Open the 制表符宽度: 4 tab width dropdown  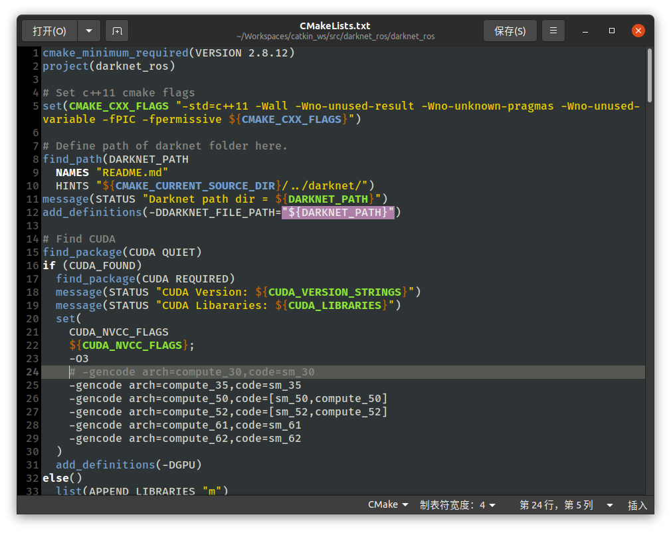click(458, 505)
